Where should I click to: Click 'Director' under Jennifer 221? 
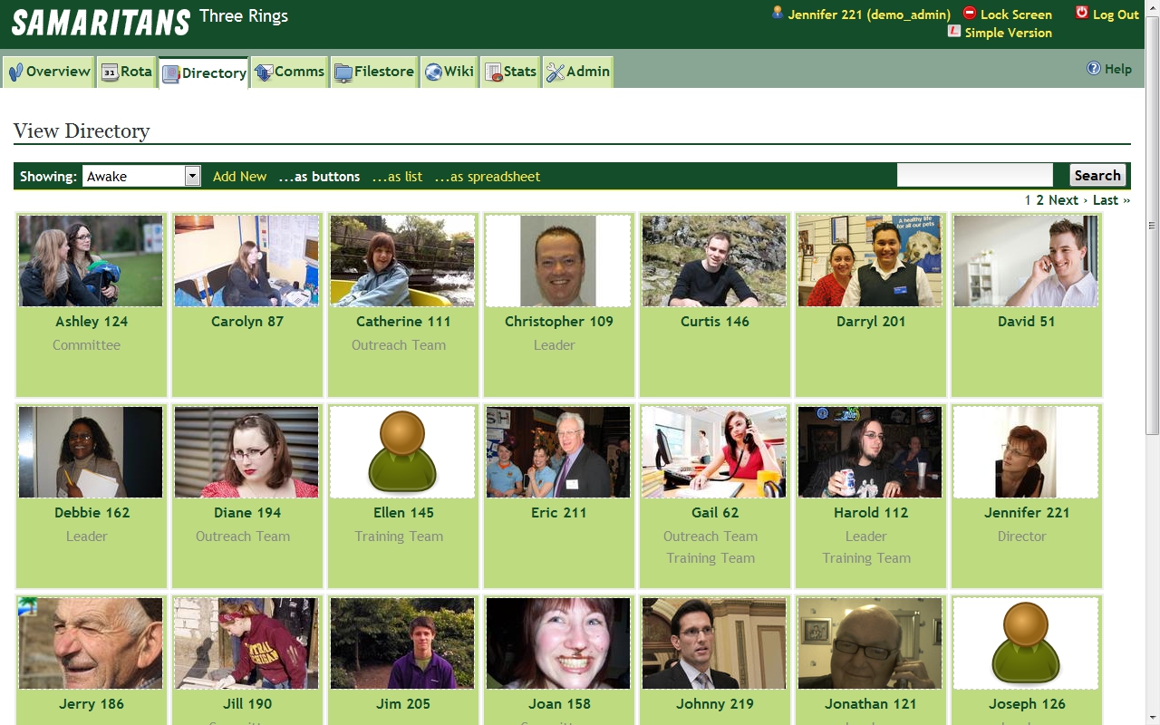pos(1022,536)
